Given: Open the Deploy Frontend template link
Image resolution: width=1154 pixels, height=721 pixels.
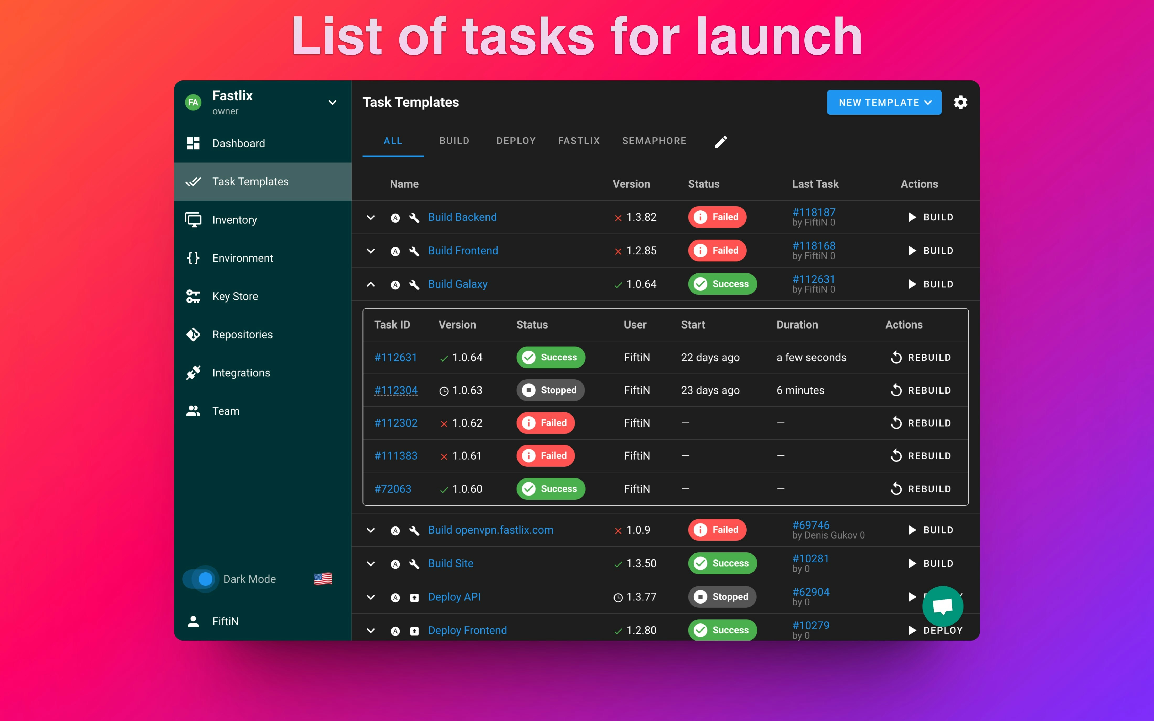Looking at the screenshot, I should coord(467,630).
